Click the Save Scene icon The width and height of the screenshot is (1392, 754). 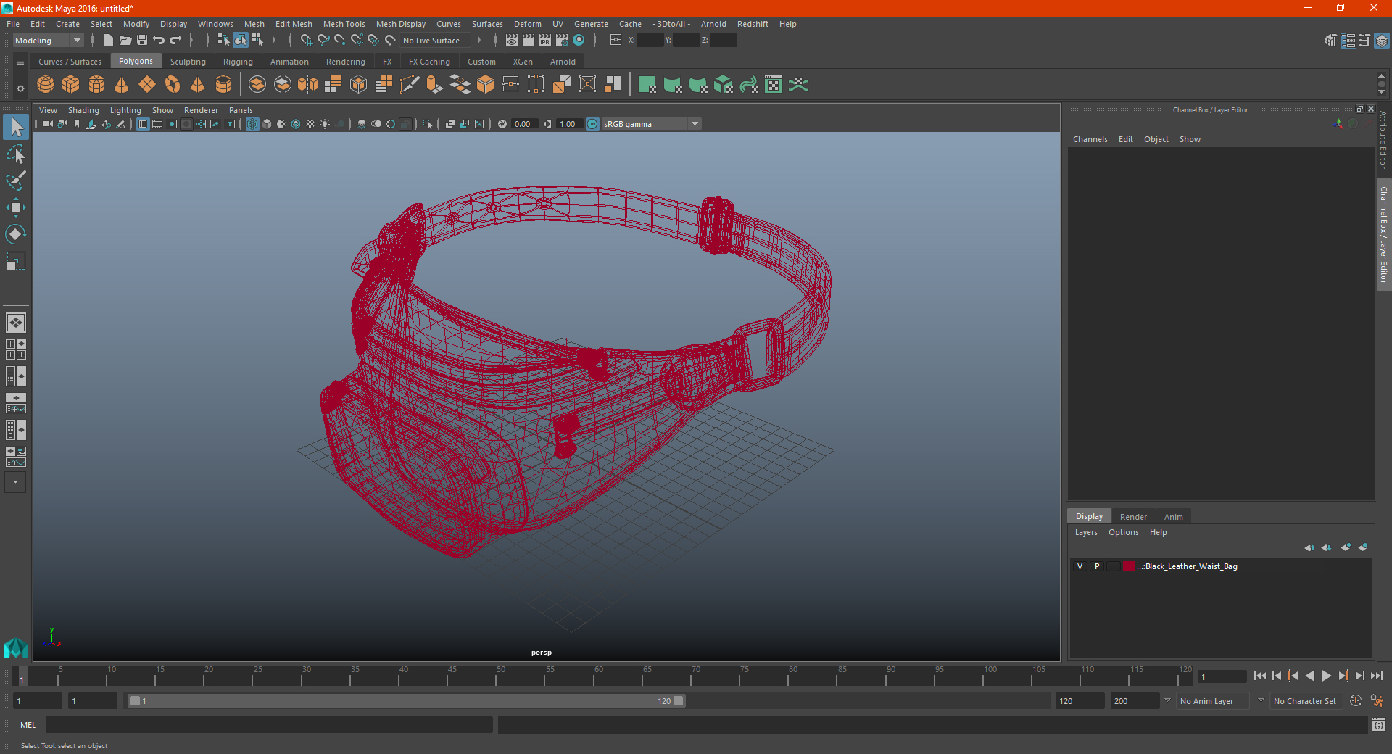[x=142, y=41]
